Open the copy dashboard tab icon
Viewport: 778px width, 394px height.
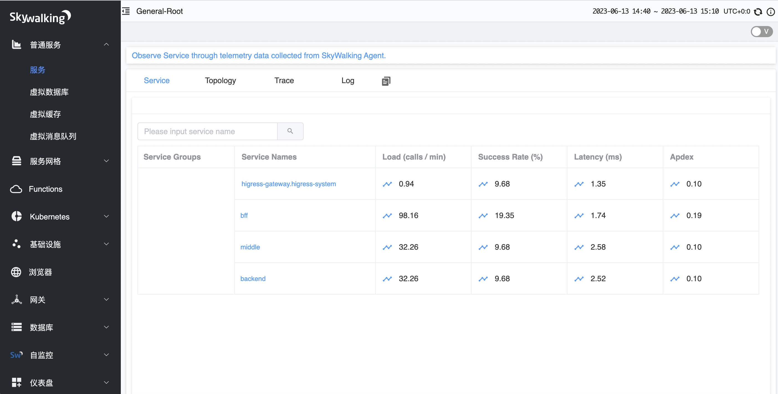coord(386,81)
